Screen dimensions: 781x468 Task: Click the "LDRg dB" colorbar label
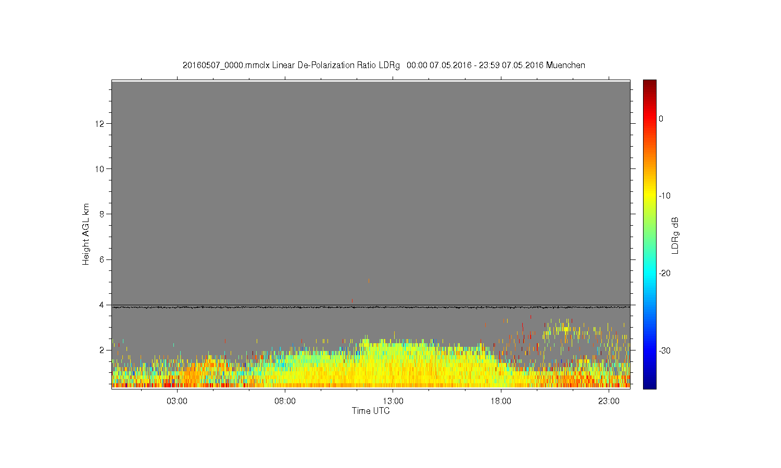coord(675,235)
